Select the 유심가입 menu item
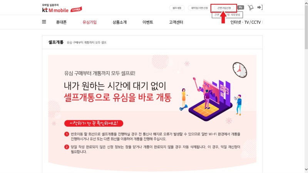Screen dimensions: 308x173 pyautogui.click(x=90, y=22)
